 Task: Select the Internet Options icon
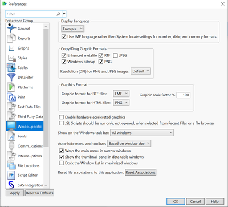pyautogui.click(x=11, y=156)
